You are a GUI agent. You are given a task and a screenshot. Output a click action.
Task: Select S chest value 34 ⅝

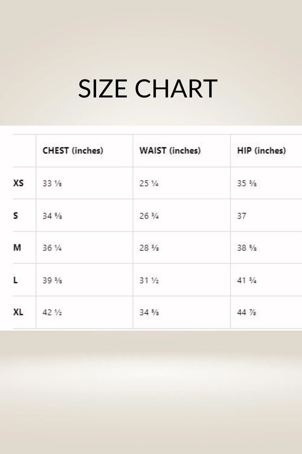52,216
